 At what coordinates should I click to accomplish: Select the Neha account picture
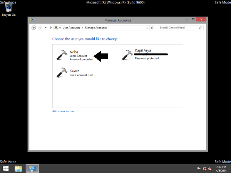(x=62, y=55)
